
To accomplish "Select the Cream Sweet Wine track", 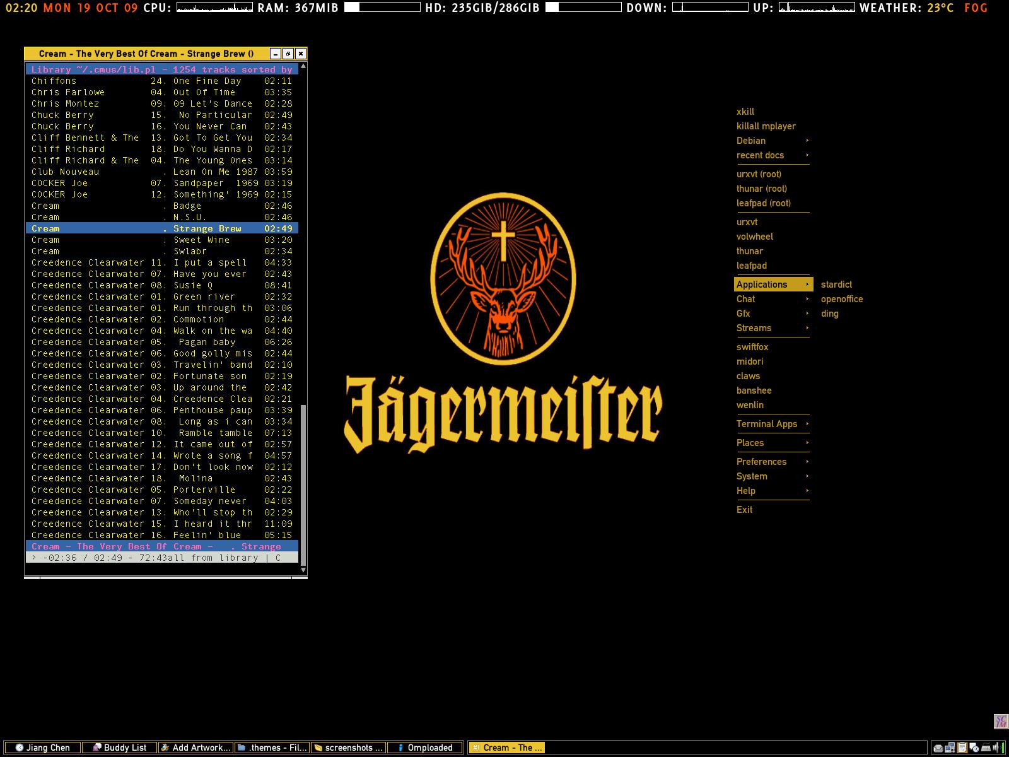I will tap(162, 240).
